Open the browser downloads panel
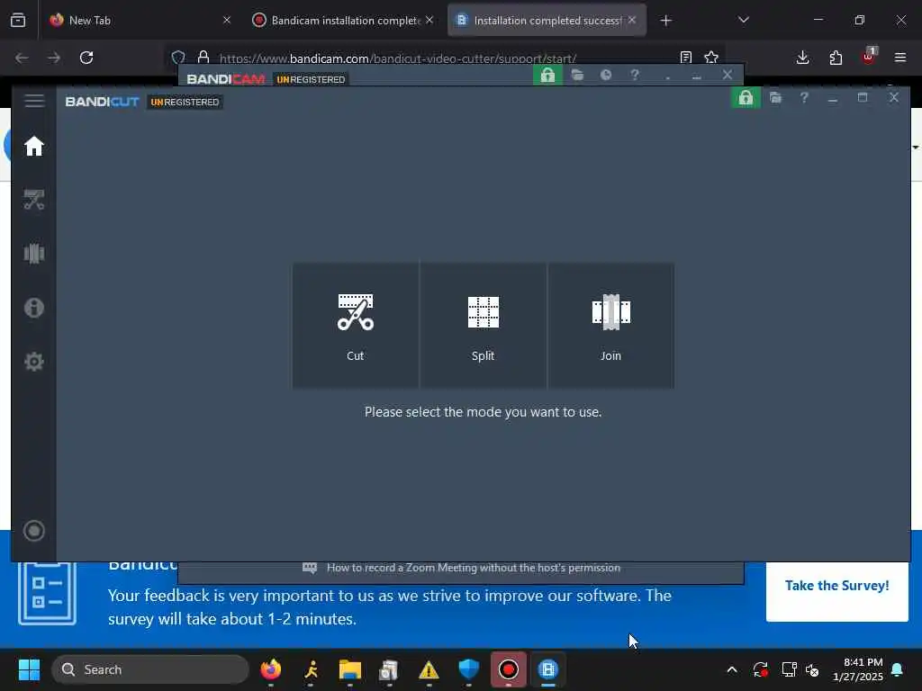 pos(802,58)
